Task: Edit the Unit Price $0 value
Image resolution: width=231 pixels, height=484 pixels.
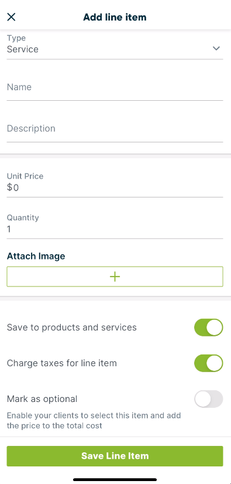Action: coord(115,184)
